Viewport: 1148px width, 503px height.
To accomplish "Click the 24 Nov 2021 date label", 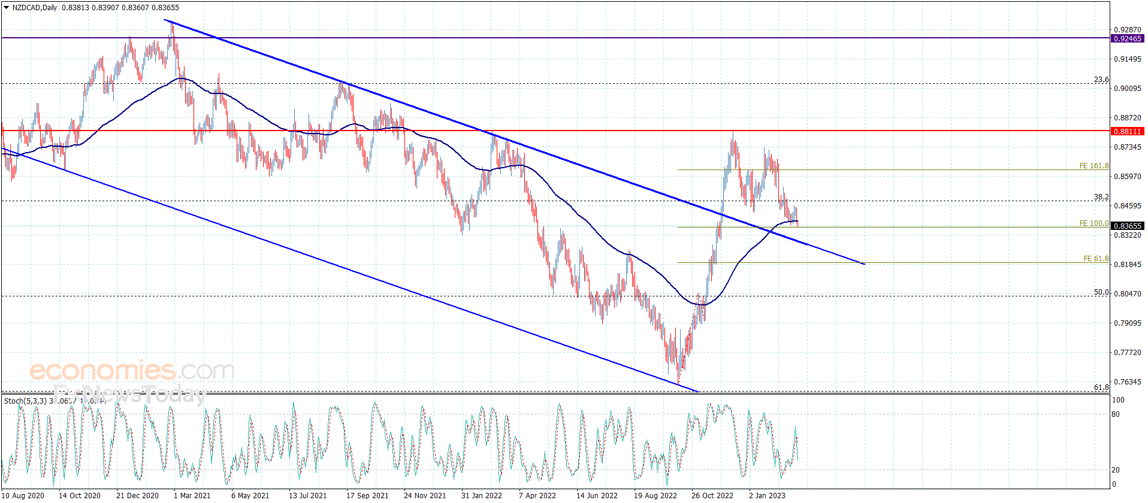I will 425,496.
